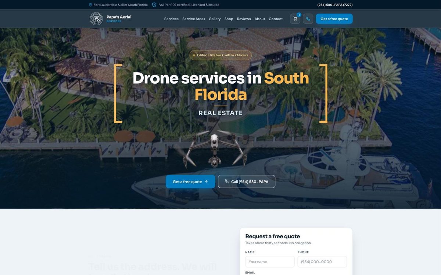Focus the Phone input field

(322, 262)
